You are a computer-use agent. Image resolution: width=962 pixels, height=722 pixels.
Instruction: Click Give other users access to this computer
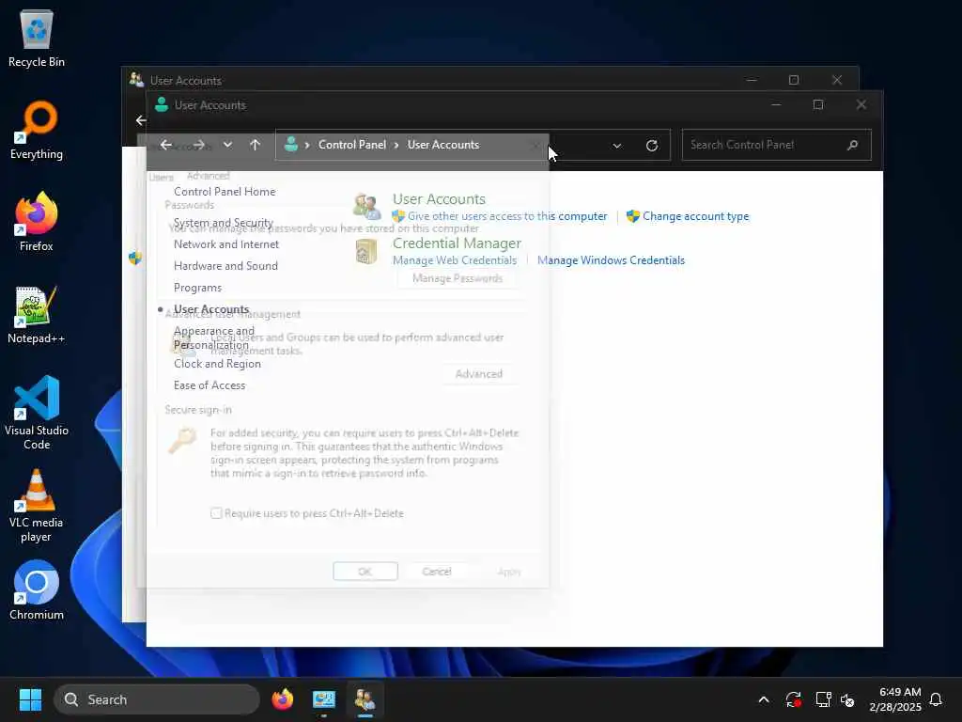pos(507,216)
